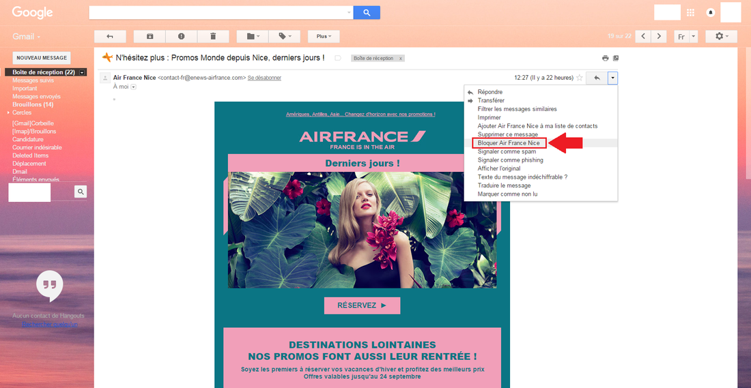
Task: Collapse the more options arrow beside reply
Action: [x=612, y=78]
